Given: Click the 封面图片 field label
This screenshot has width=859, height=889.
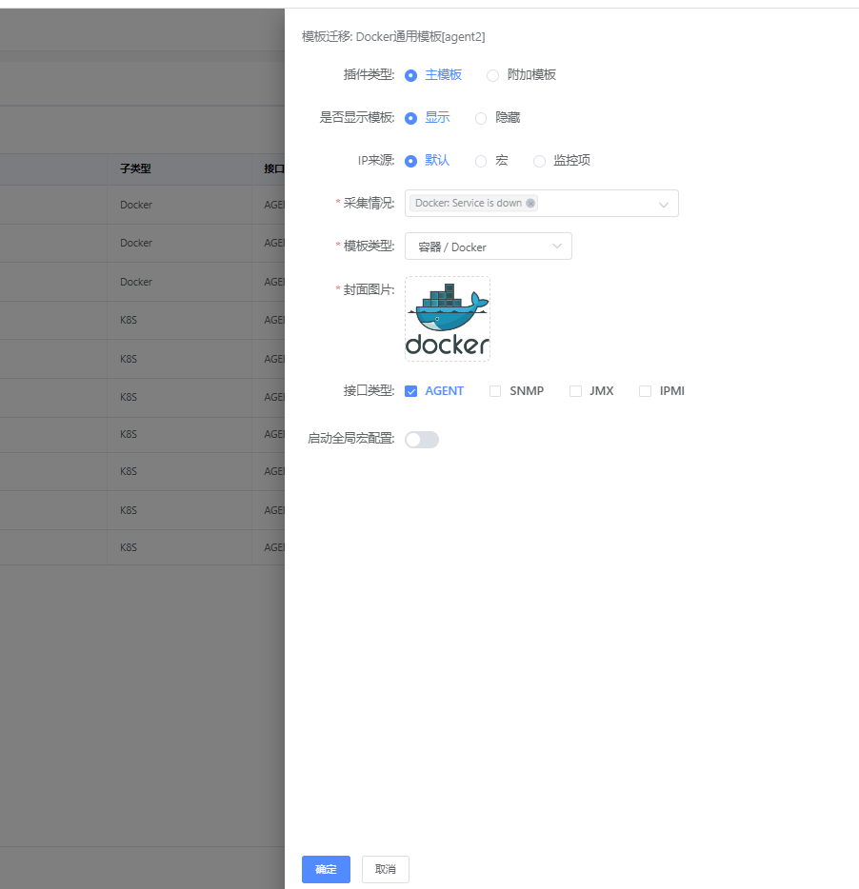Looking at the screenshot, I should tap(369, 289).
